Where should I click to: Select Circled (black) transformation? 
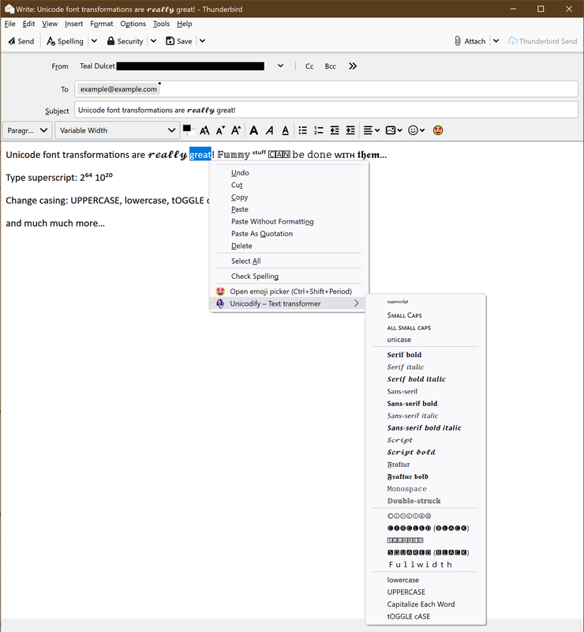(x=425, y=528)
